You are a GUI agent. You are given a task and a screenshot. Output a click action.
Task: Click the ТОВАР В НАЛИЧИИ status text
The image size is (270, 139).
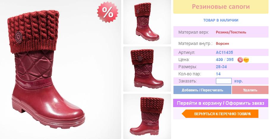[x=221, y=20]
